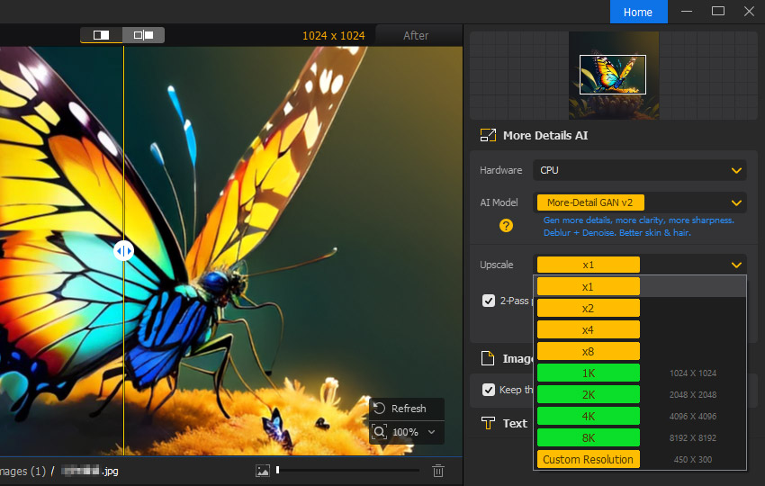Image resolution: width=765 pixels, height=486 pixels.
Task: Click the before/after split handle
Action: [123, 251]
